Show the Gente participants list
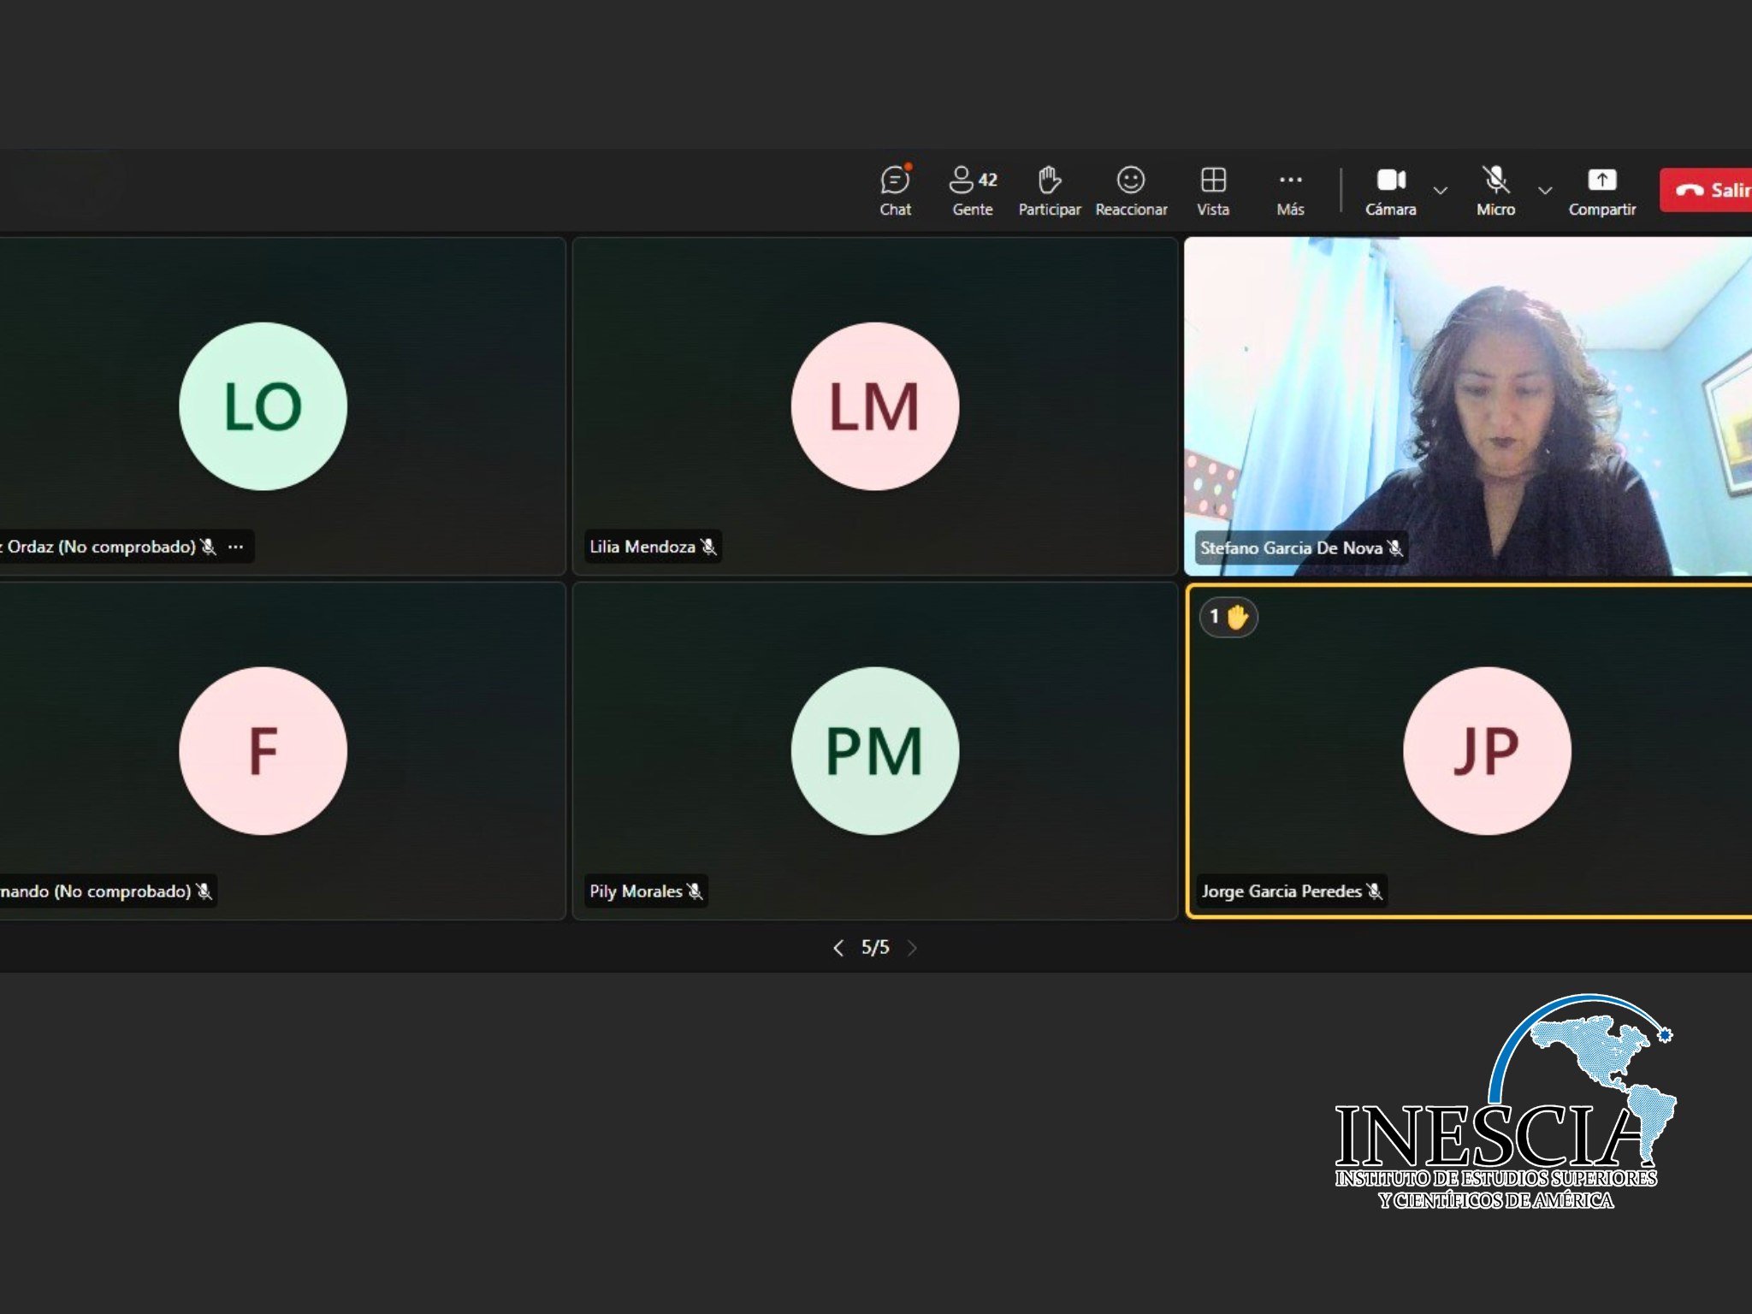1752x1314 pixels. pos(973,190)
